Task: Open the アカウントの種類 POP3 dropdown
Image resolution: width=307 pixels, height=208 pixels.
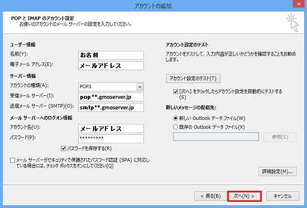Action: (x=140, y=86)
